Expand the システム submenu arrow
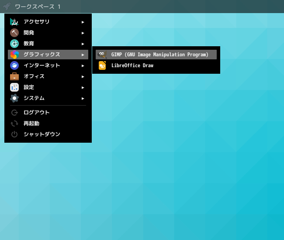Screen dimensions: 284x240 pyautogui.click(x=83, y=98)
